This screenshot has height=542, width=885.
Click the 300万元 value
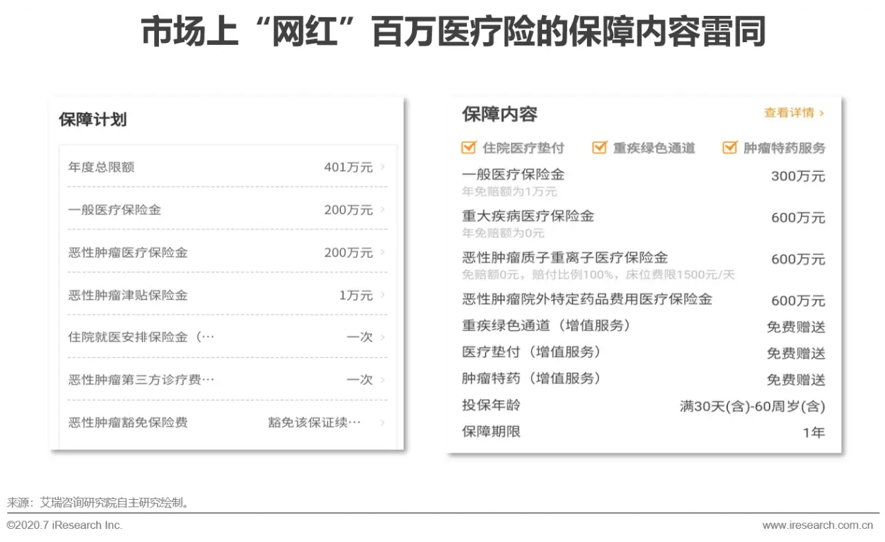tap(799, 176)
